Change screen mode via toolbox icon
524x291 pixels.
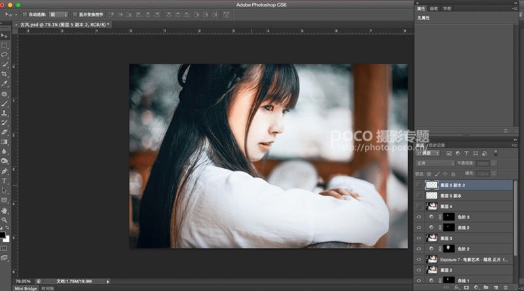point(4,258)
